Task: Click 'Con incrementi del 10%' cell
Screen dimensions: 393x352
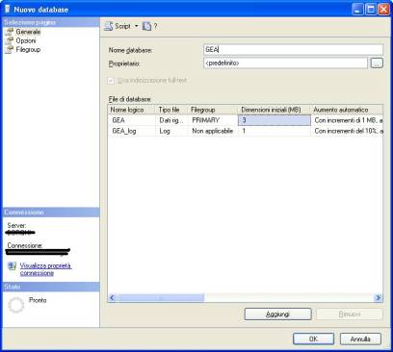Action: click(347, 131)
